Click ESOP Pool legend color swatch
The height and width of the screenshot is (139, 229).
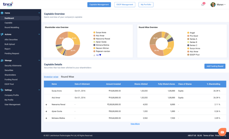188,55
